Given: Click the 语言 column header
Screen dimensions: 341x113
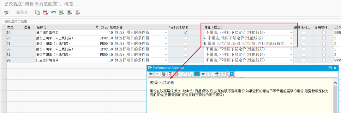Looking at the screenshot, I should (30, 27).
